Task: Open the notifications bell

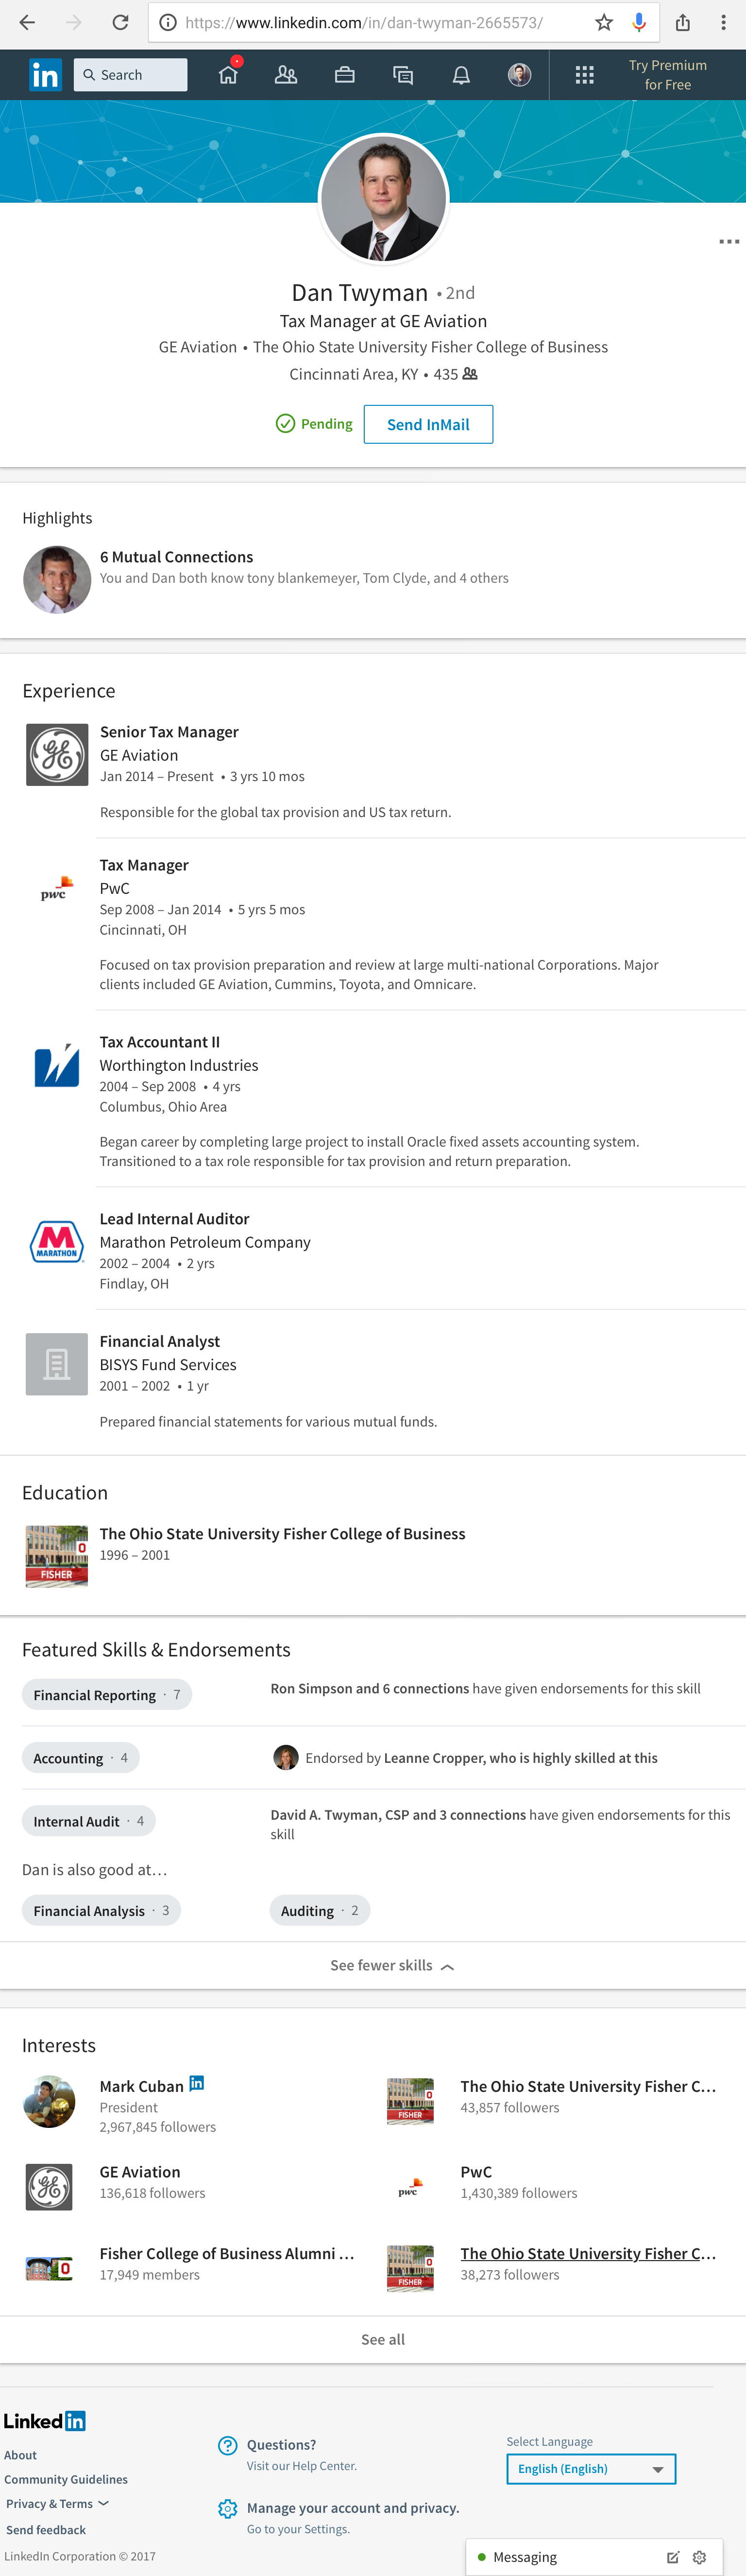Action: click(461, 75)
